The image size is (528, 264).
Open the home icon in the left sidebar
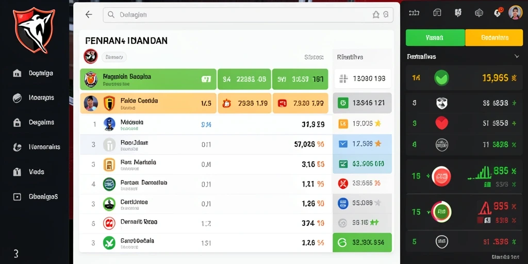point(17,73)
